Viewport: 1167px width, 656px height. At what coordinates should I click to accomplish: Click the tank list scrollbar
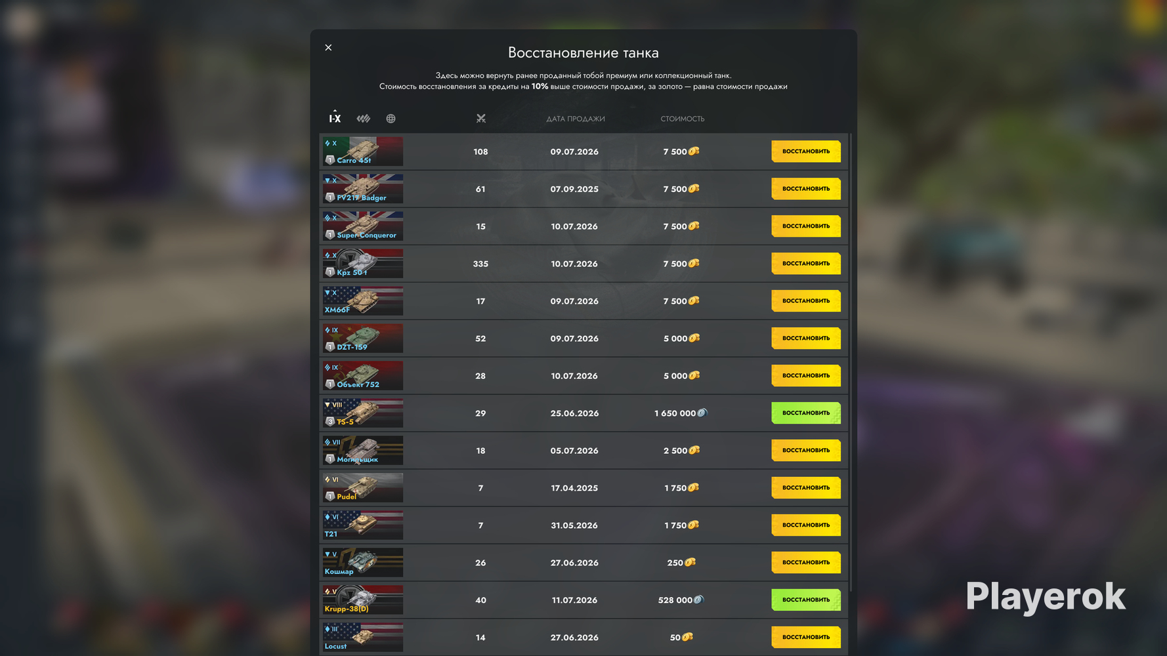[x=851, y=361]
